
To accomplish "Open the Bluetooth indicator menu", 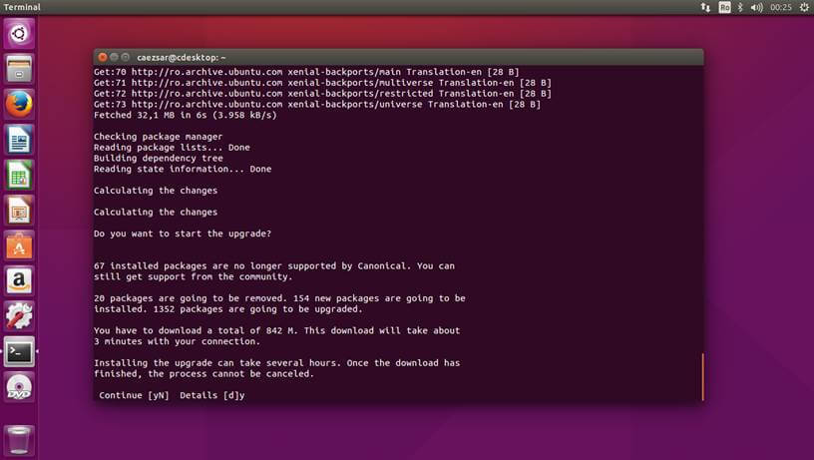I will pyautogui.click(x=740, y=7).
